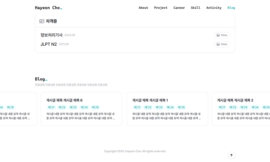The height and width of the screenshot is (162, 270).
Task: Click the 정보처리기사 certificate name
Action: click(x=51, y=35)
